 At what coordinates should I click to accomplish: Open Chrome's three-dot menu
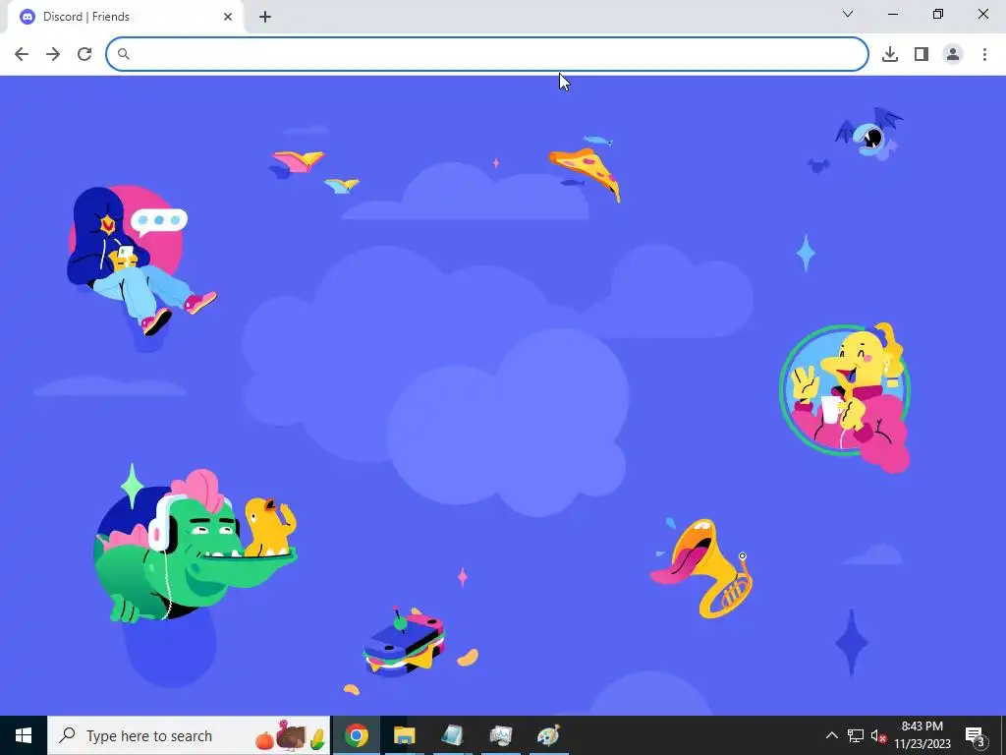tap(984, 54)
